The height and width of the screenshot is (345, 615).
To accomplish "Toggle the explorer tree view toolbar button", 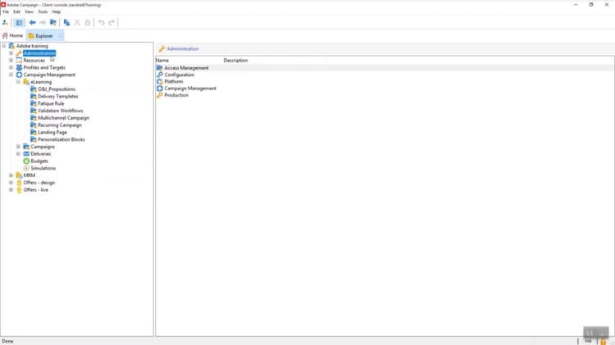I will tap(19, 23).
